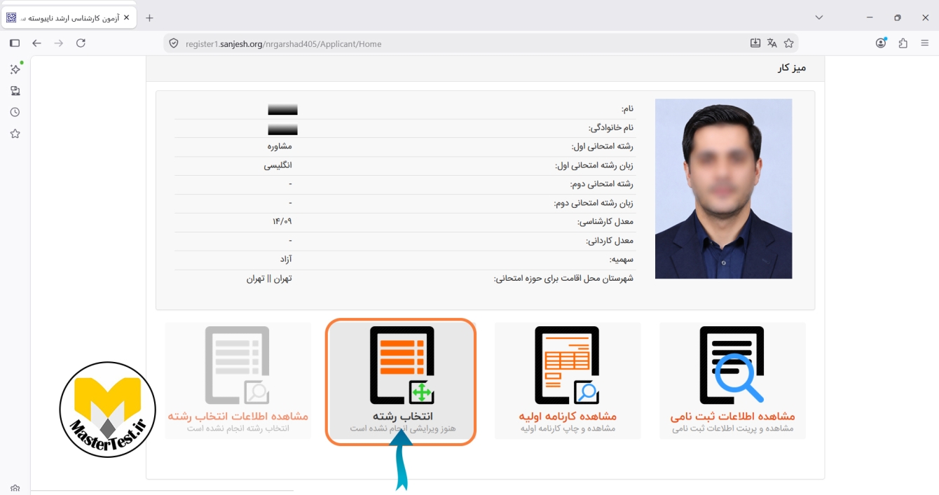939x495 pixels.
Task: Click the quota value آزاد
Action: (x=286, y=259)
